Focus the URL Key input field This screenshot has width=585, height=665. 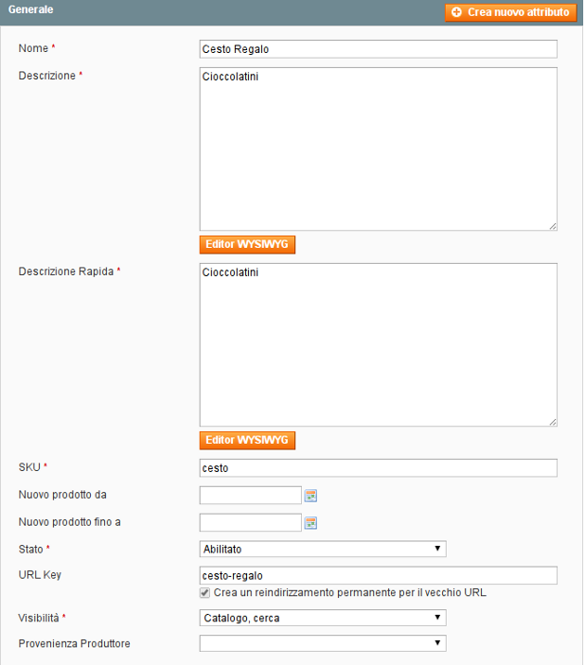(x=378, y=575)
